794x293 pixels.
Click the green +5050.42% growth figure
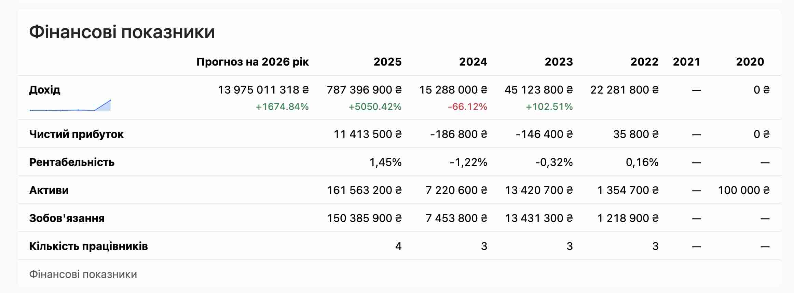point(375,107)
